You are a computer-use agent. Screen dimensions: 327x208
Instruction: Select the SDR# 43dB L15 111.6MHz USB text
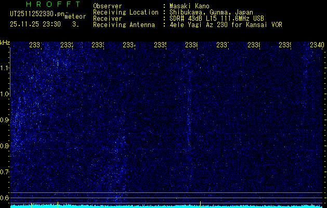[217, 19]
